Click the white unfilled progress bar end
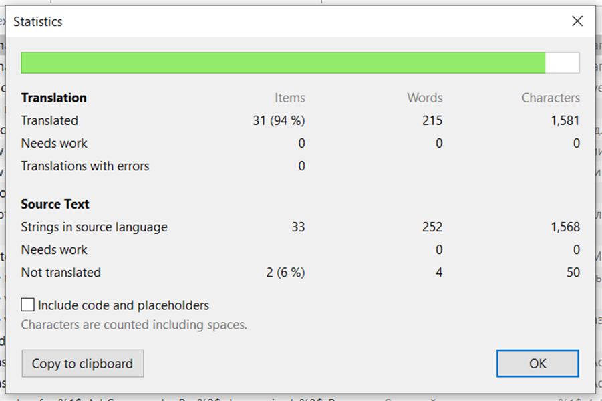Viewport: 602px width, 401px height. [562, 63]
